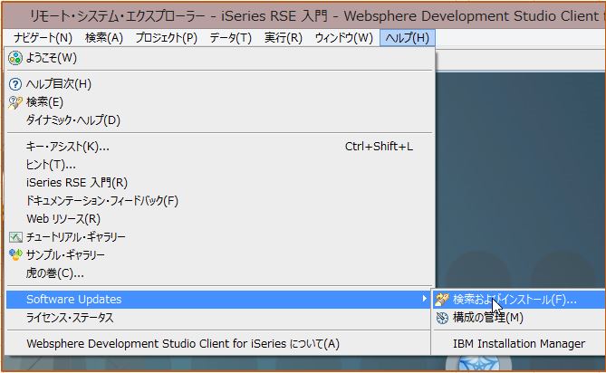Click the ようこそ welcome icon

tap(15, 59)
